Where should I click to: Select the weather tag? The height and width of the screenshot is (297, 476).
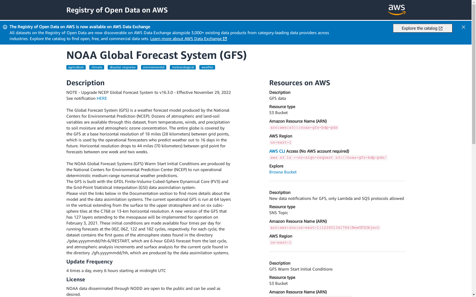tap(207, 67)
